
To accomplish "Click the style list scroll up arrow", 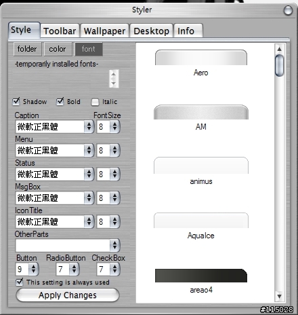I will (279, 49).
